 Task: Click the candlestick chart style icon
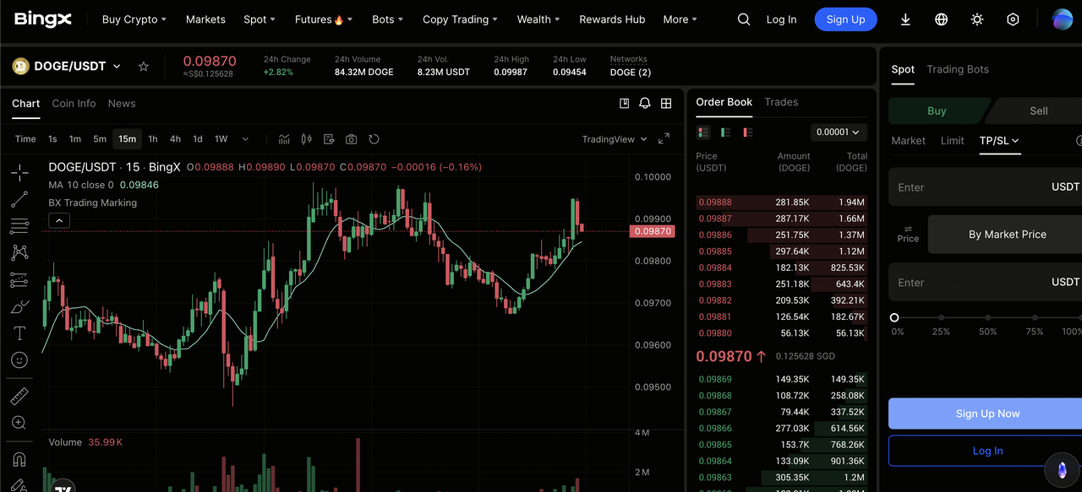(307, 139)
